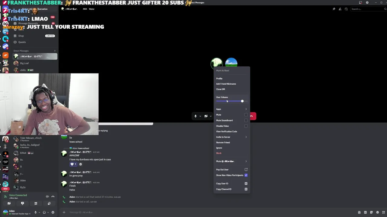Open output device dropdown in user panel
The image size is (387, 217).
pyautogui.click(x=48, y=212)
